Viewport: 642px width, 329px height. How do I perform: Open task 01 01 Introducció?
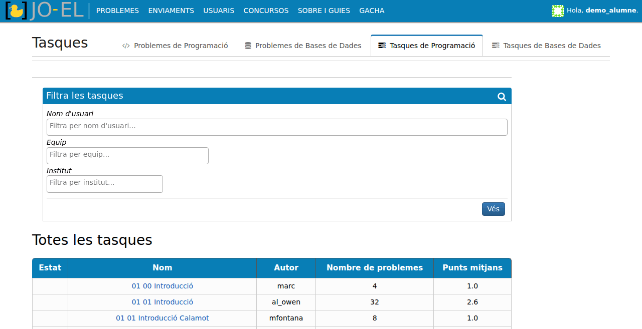pyautogui.click(x=163, y=302)
